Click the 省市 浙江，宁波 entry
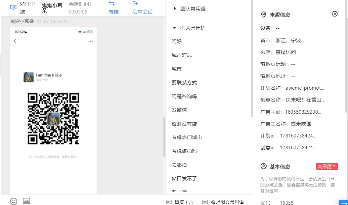This screenshot has width=348, height=205. pos(281,41)
